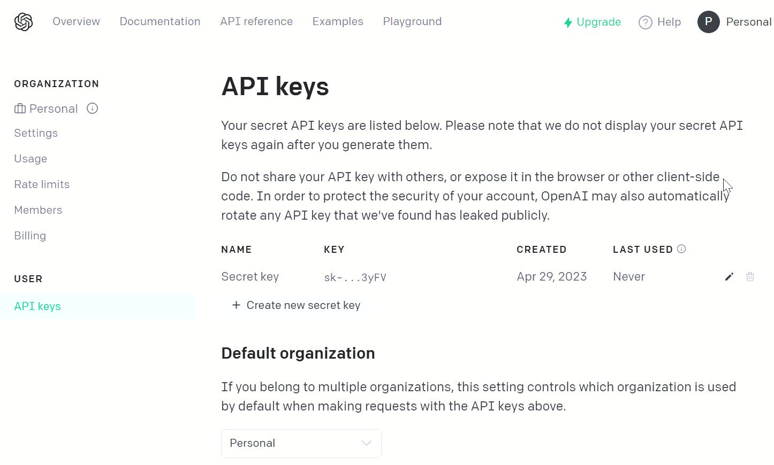Select the sk-...3yFV key entry
The width and height of the screenshot is (774, 465).
coord(355,277)
